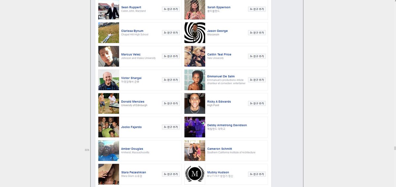Click add friend button beside Clarissa Bynum
This screenshot has height=187, width=396.
pyautogui.click(x=171, y=33)
